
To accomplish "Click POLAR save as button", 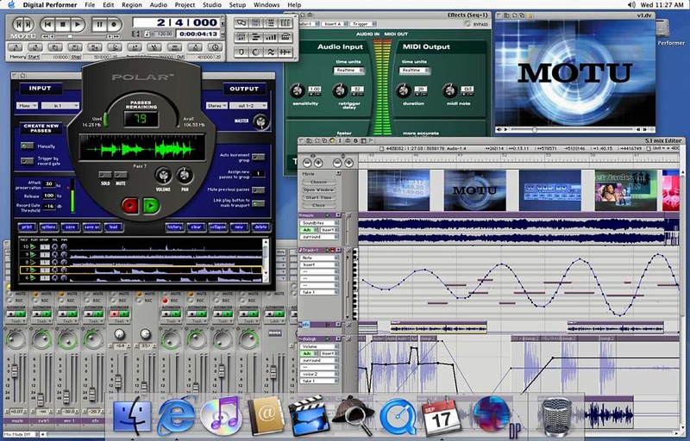I will click(x=91, y=227).
